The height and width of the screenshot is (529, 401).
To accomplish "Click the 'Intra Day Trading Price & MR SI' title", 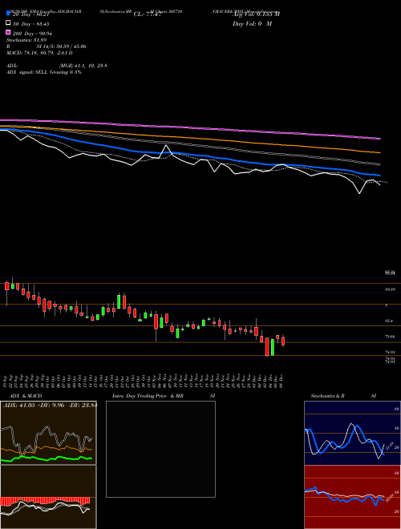I will coord(164,396).
